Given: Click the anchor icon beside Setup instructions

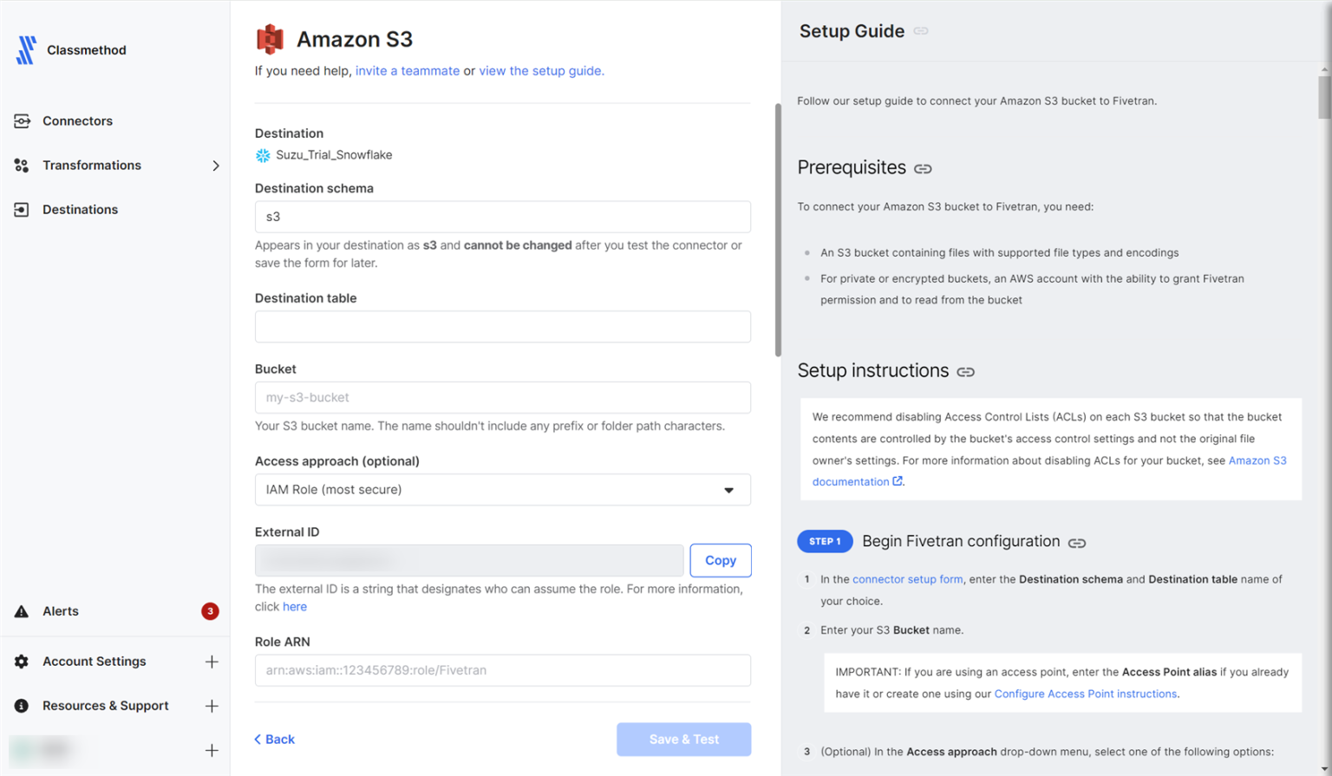Looking at the screenshot, I should (x=966, y=371).
